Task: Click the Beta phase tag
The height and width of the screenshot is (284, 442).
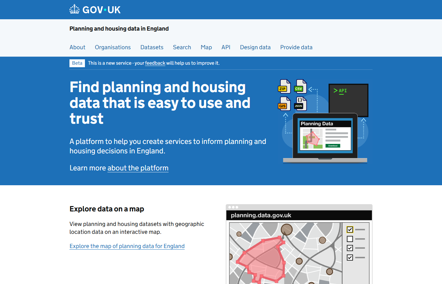Action: [77, 63]
